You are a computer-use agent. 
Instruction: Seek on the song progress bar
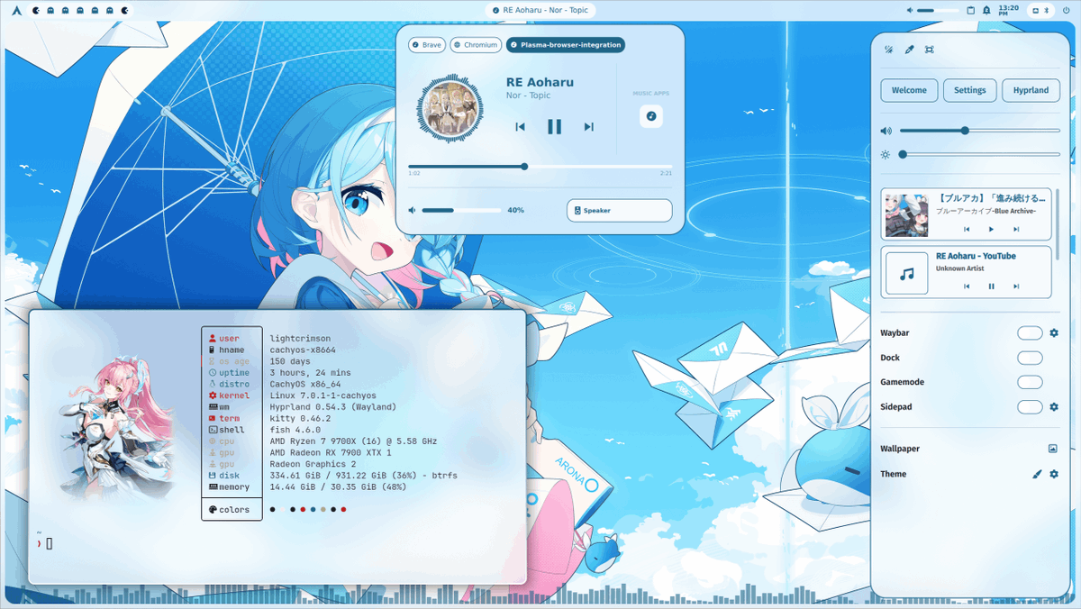coord(540,167)
